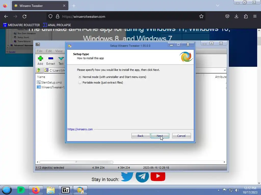The image size is (261, 195).
Task: Open the taskbar clock and date
Action: coord(250,190)
